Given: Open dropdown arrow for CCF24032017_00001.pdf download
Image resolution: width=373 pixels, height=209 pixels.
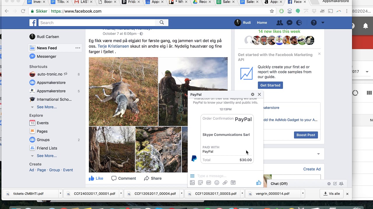Looking at the screenshot, I should (121, 194).
